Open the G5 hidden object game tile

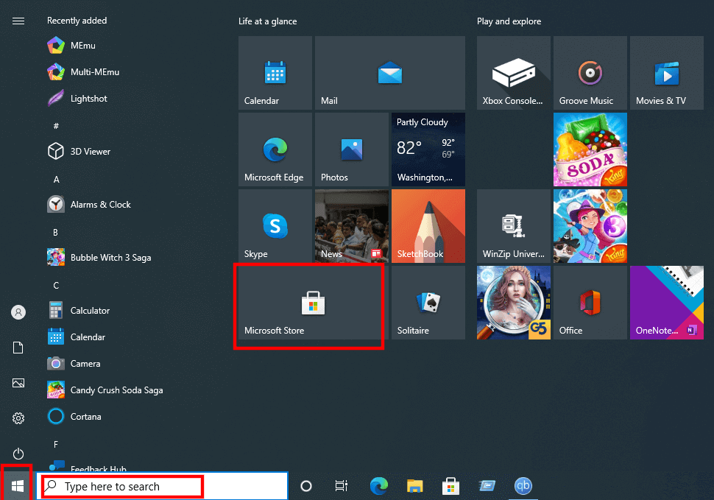pos(514,303)
